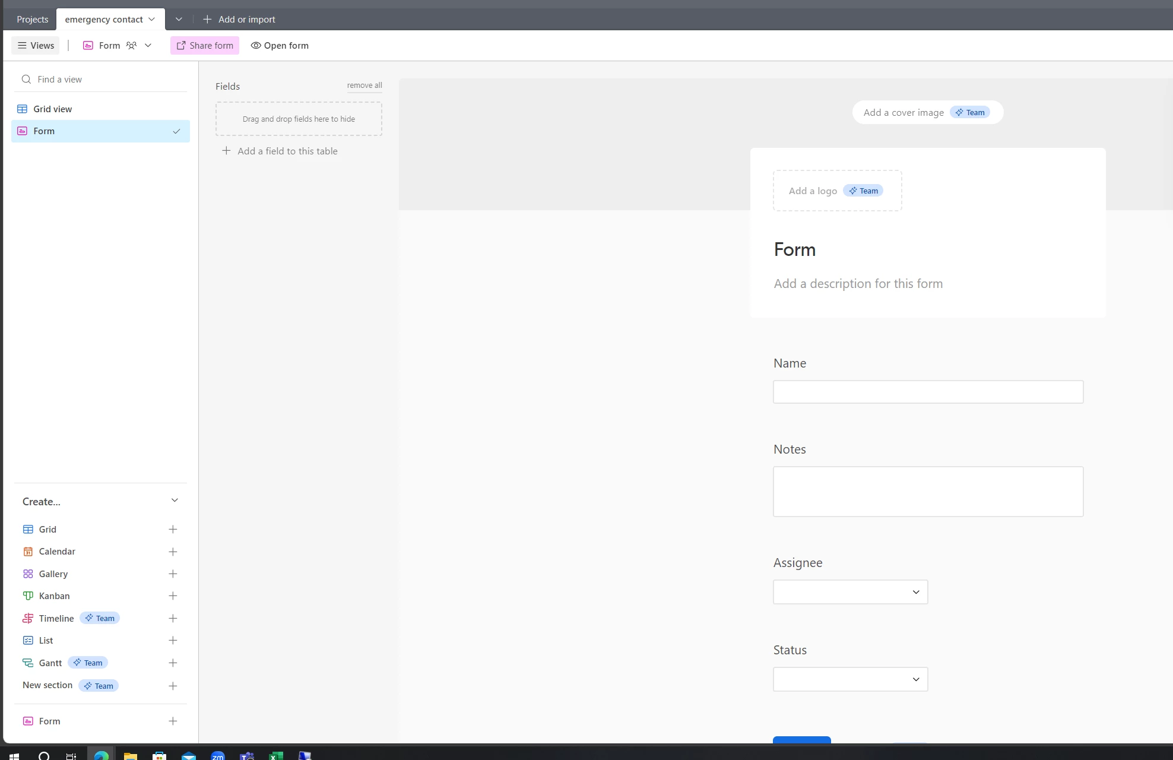1173x760 pixels.
Task: Click the Form title heading to edit
Action: click(x=794, y=249)
